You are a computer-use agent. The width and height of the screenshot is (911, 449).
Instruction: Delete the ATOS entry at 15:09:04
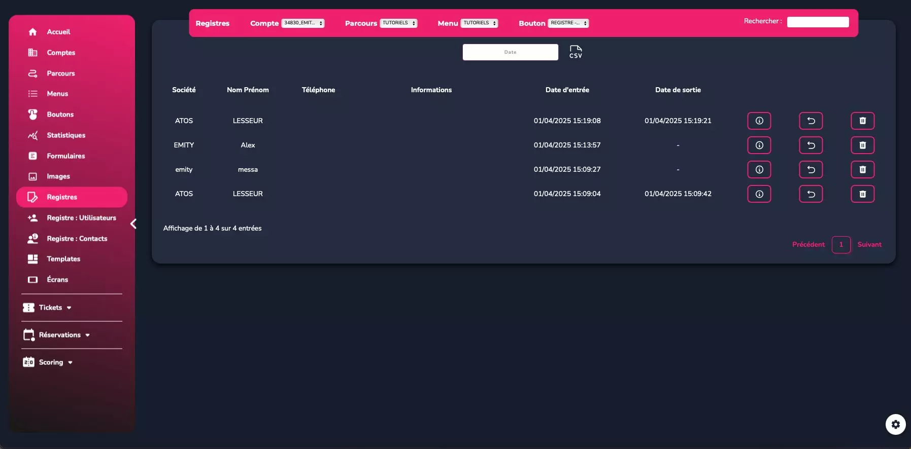[862, 194]
